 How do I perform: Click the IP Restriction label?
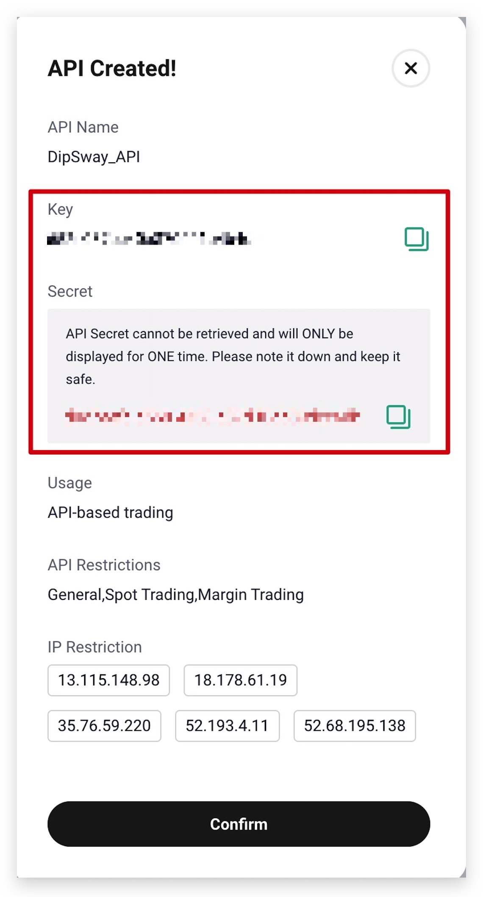(x=94, y=647)
